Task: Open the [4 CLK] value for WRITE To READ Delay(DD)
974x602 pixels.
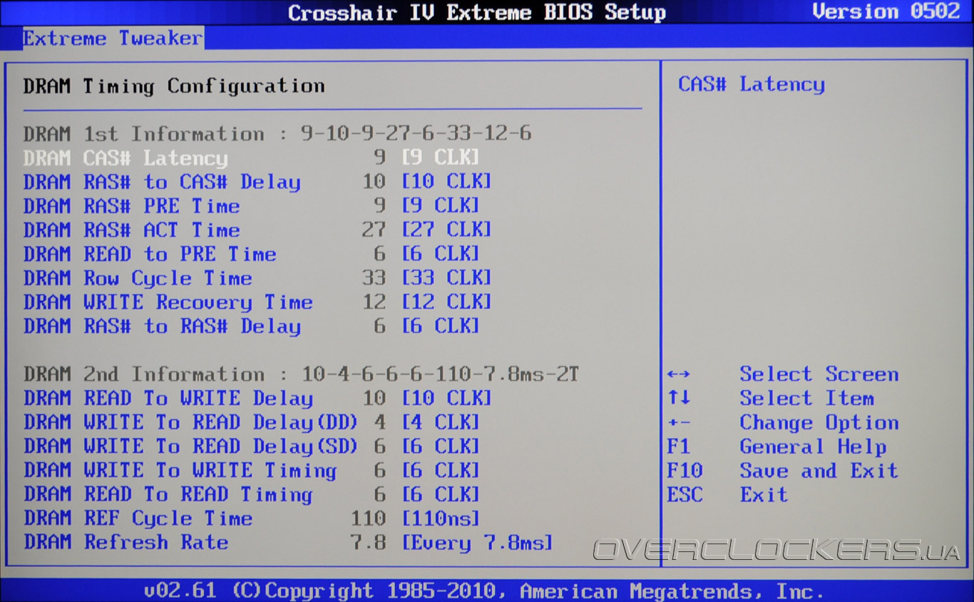Action: tap(441, 422)
